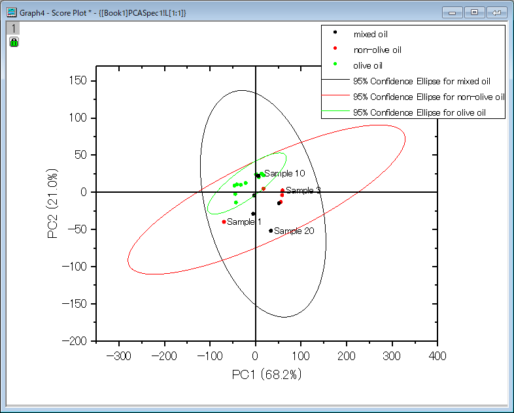Viewport: 514px width, 413px height.
Task: Click the red data point for Sample 1
Action: 224,222
